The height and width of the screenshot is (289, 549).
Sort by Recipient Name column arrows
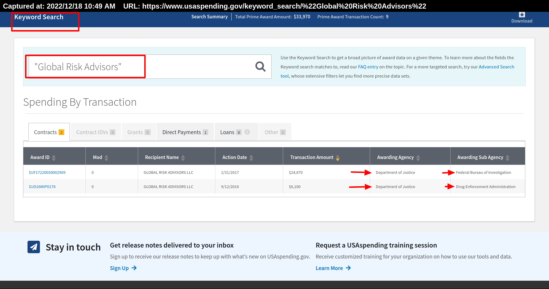pos(183,158)
